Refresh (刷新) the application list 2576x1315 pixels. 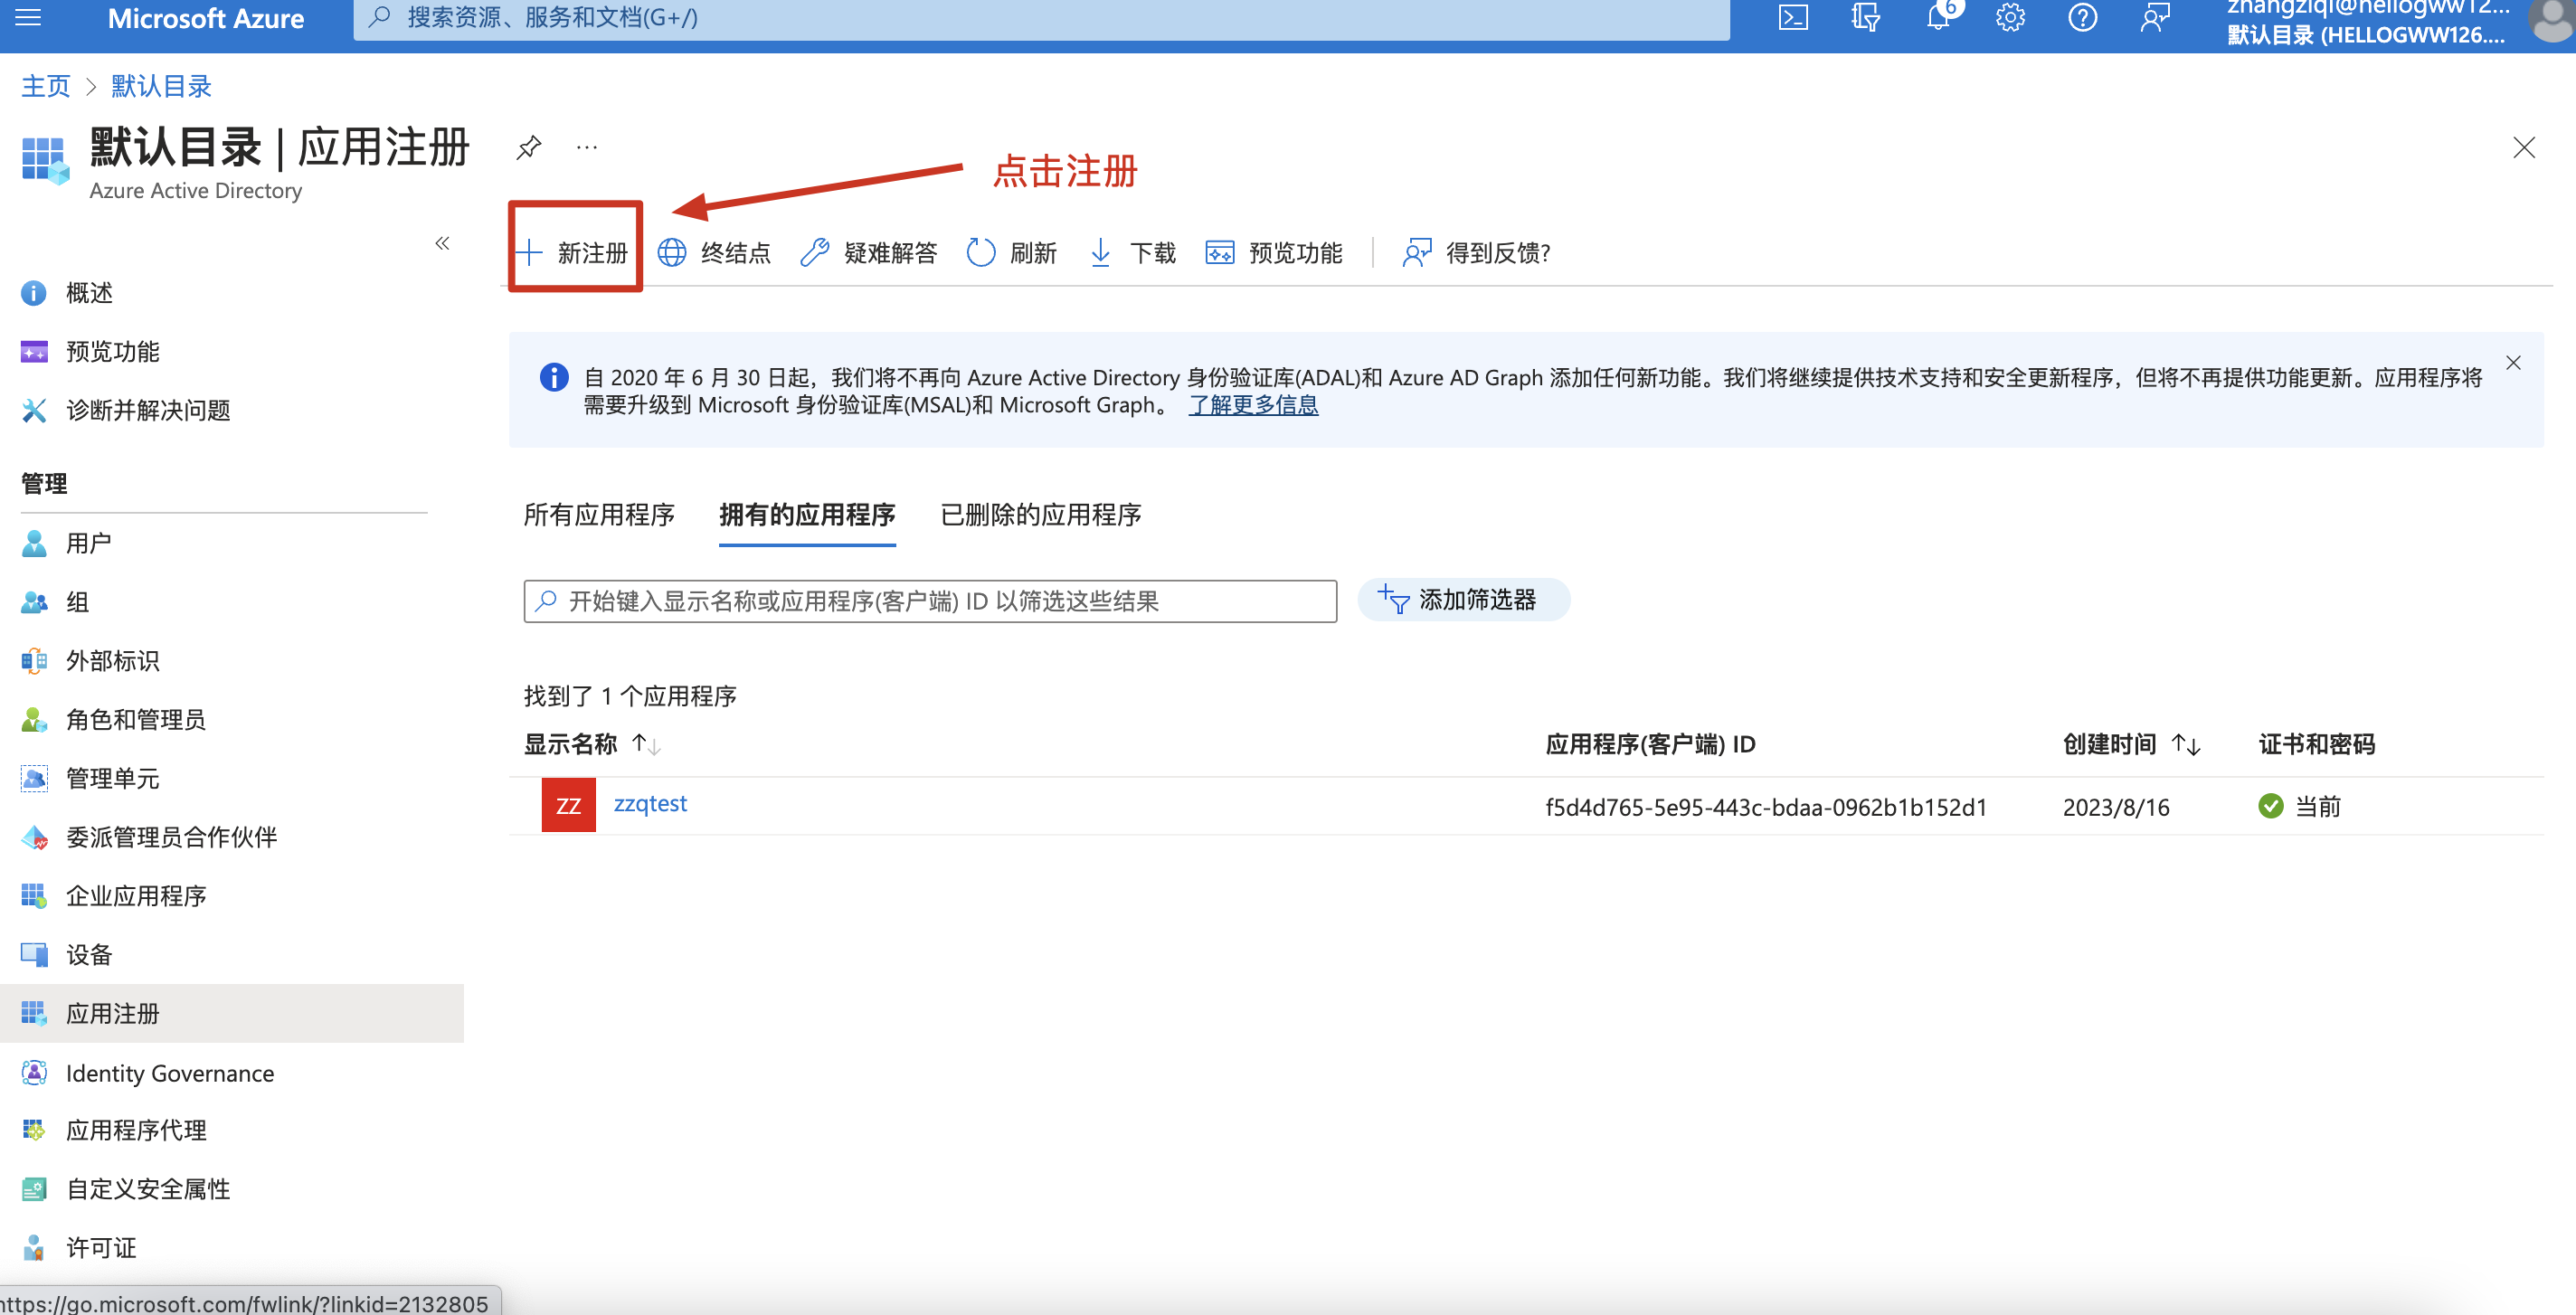(1011, 252)
